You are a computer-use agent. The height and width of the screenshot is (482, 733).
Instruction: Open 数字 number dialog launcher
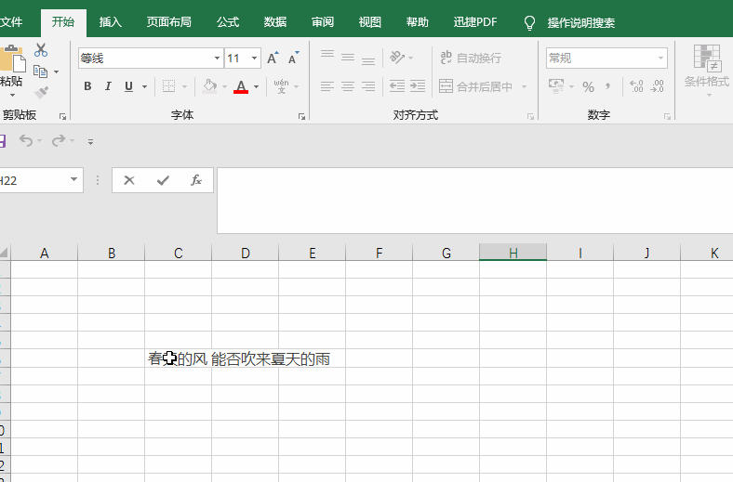pyautogui.click(x=667, y=117)
